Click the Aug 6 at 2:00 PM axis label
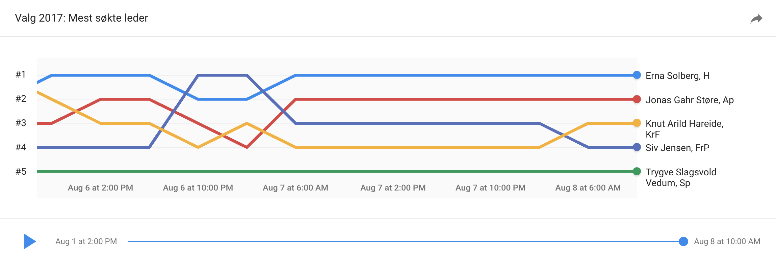776x263 pixels. 100,188
